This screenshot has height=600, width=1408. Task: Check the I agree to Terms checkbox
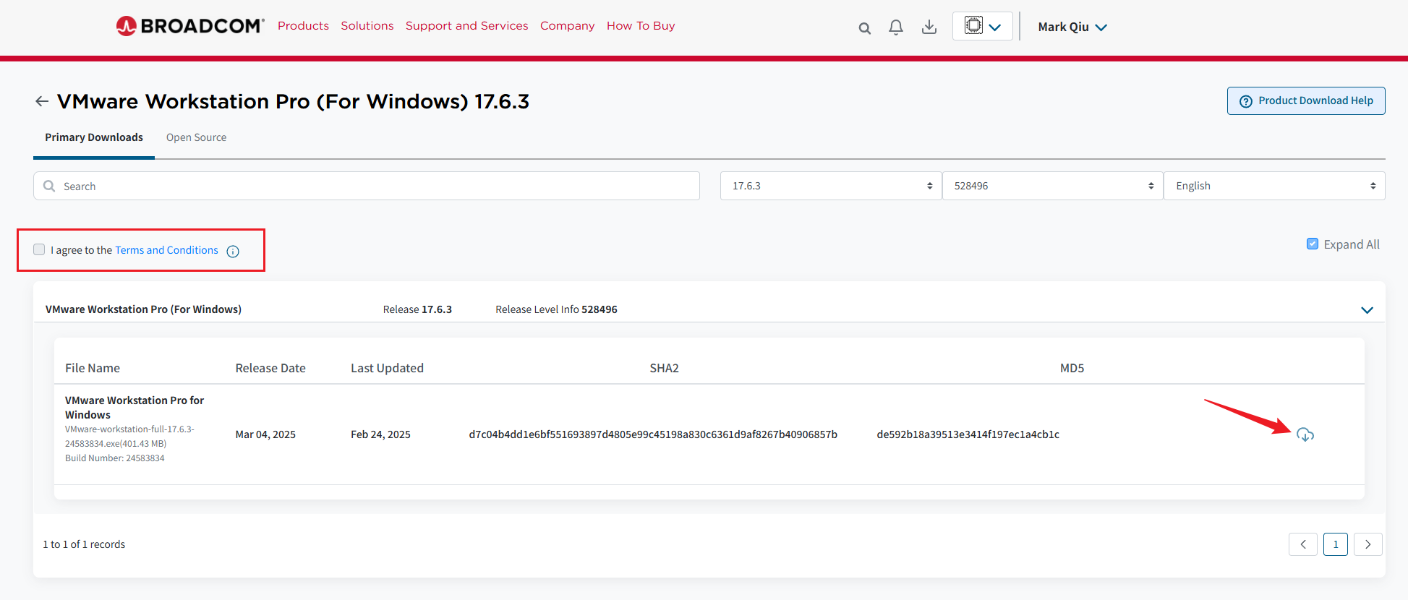pyautogui.click(x=39, y=249)
